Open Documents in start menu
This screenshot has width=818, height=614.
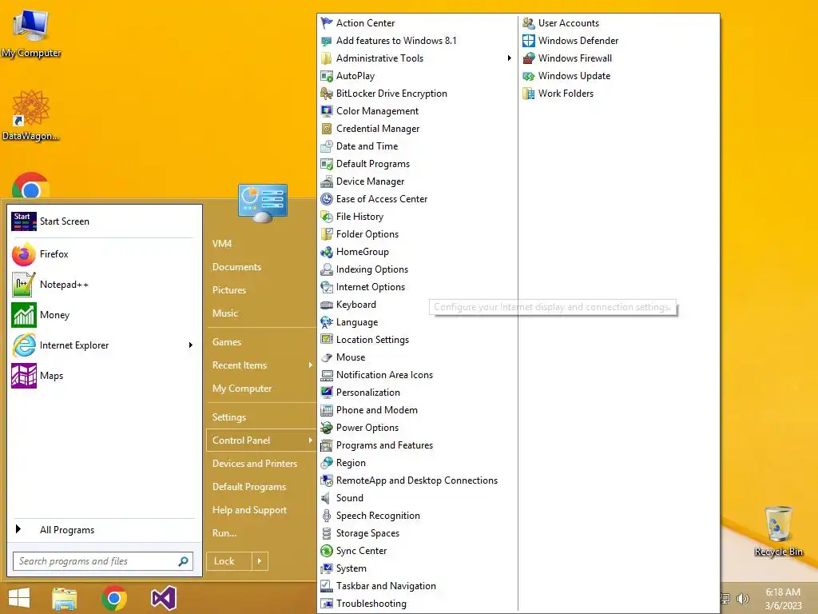236,267
